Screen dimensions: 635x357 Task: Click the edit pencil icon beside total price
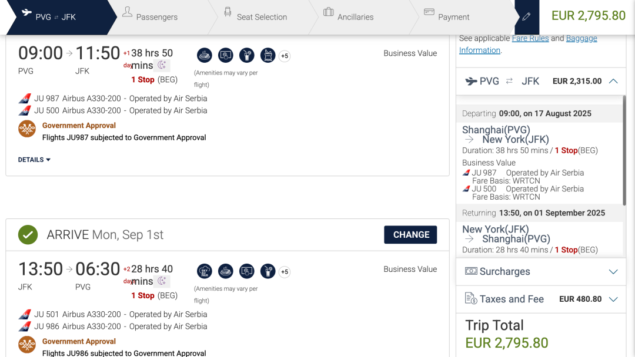pyautogui.click(x=526, y=16)
